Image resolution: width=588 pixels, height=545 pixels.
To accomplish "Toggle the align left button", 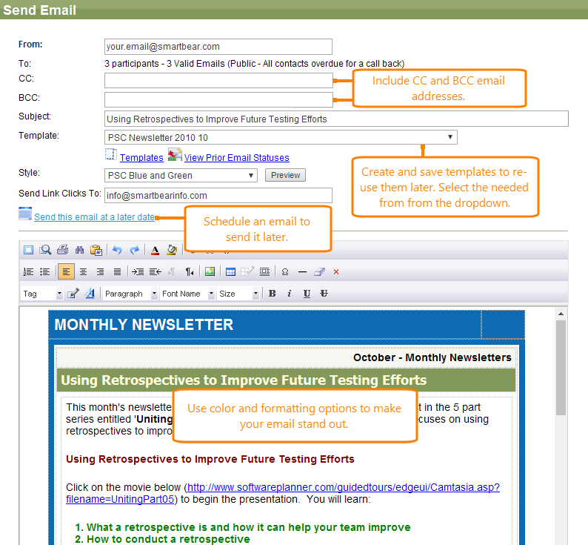I will click(66, 272).
